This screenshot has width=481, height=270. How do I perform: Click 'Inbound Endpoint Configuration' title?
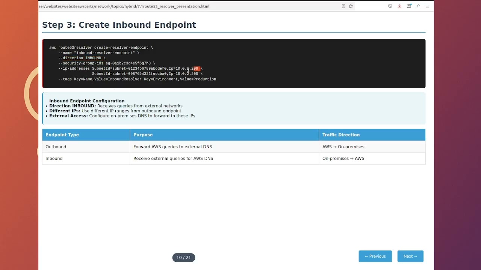pyautogui.click(x=87, y=101)
